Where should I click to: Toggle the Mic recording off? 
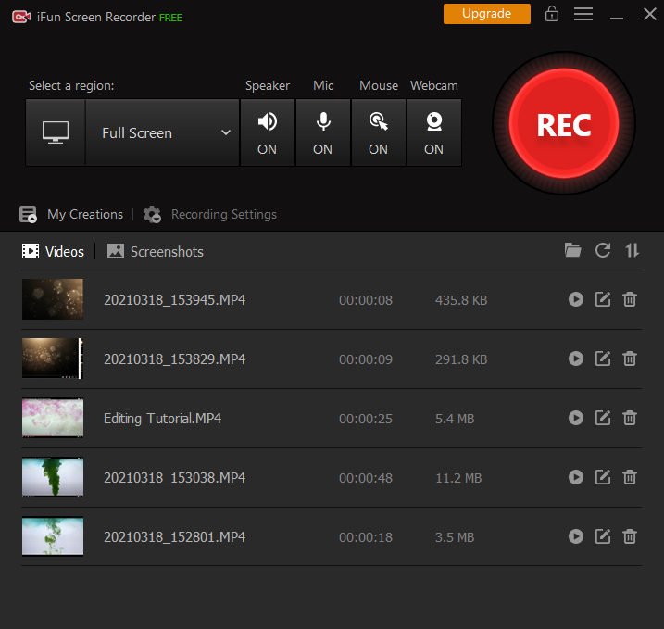point(322,132)
